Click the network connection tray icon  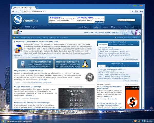(x=142, y=121)
